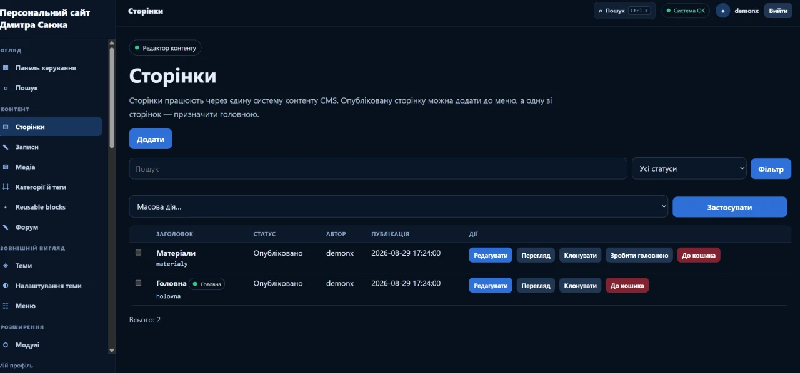Screen dimensions: 800x373
Task: Click the Панель керування sidebar icon
Action: (6, 68)
